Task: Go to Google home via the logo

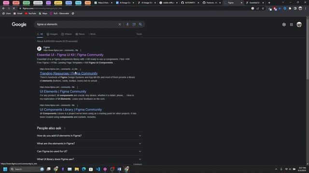Action: pyautogui.click(x=19, y=25)
